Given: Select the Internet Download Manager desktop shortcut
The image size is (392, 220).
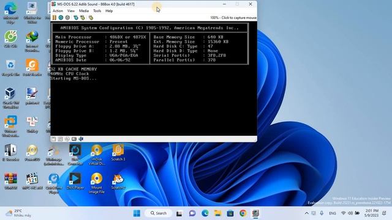Looking at the screenshot, I should 32,42.
